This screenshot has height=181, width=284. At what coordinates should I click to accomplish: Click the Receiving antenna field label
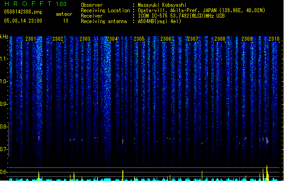[104, 21]
